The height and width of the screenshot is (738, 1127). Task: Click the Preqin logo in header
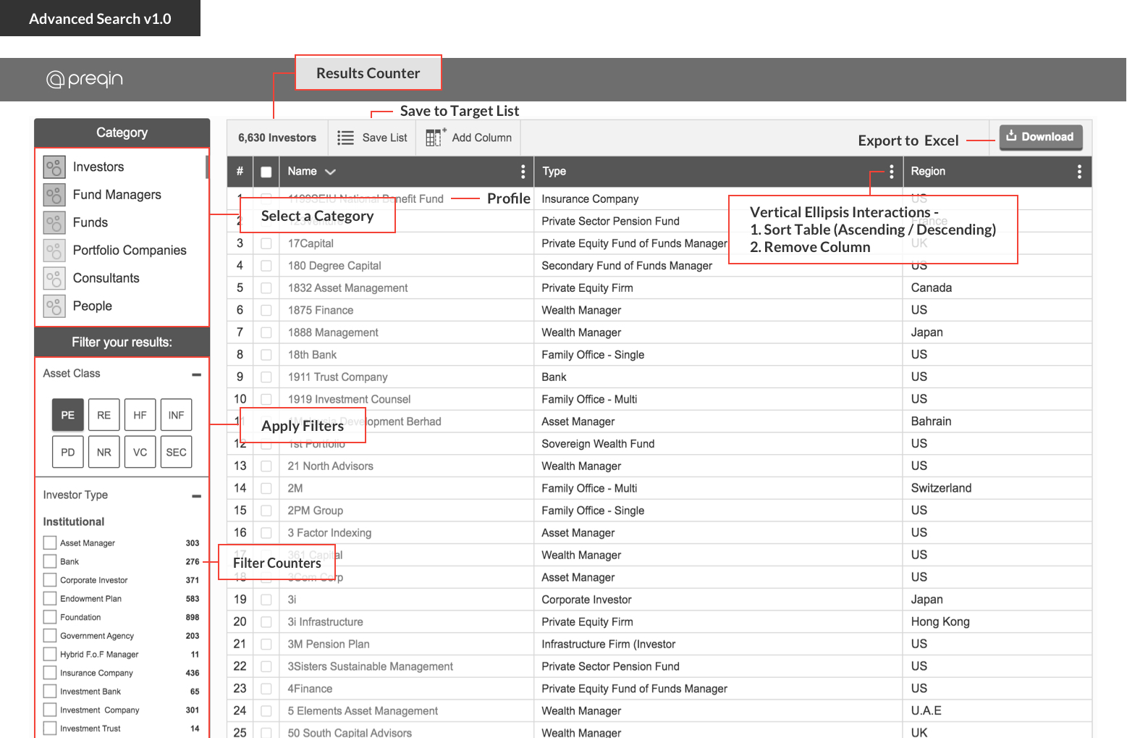pyautogui.click(x=85, y=79)
